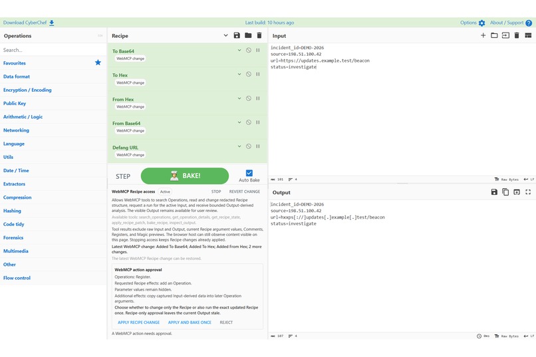Open the Hashing category
536x357 pixels.
coord(53,211)
